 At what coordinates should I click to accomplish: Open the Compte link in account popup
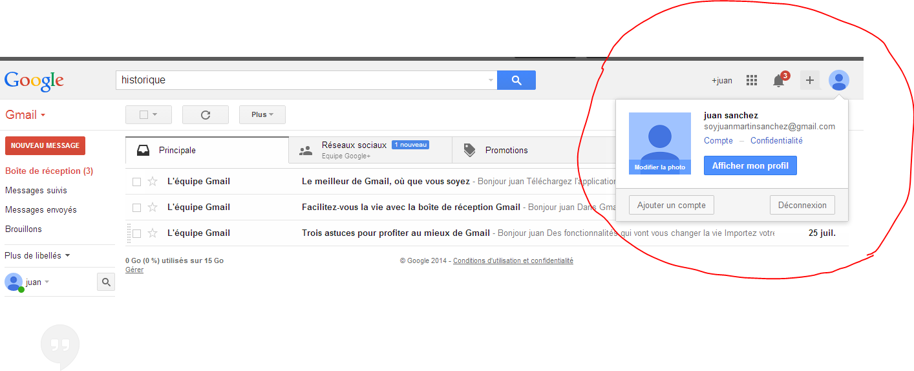718,140
